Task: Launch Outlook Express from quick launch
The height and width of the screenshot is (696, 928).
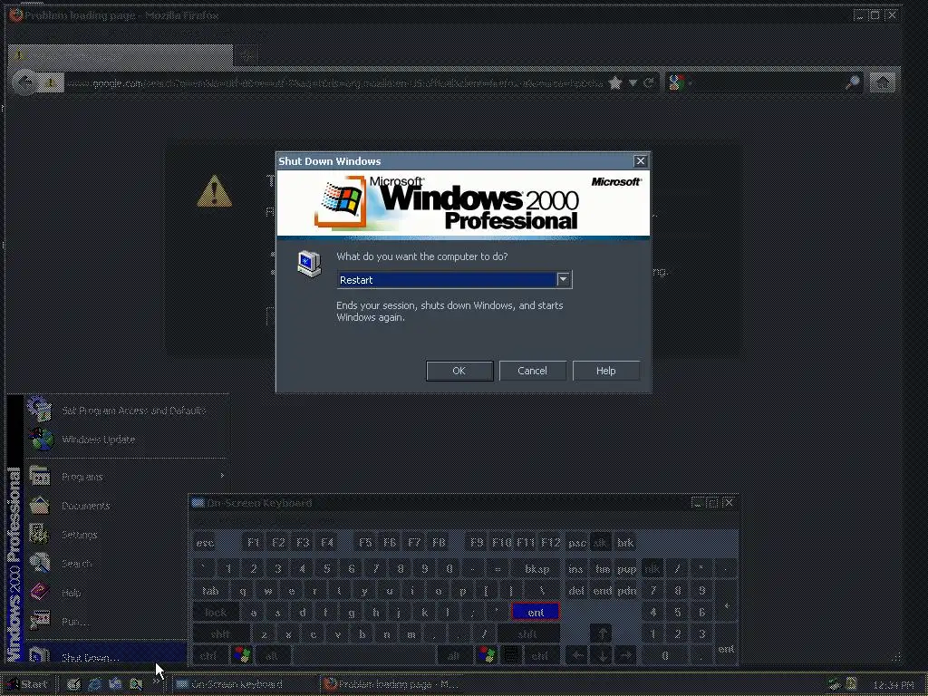Action: (115, 684)
